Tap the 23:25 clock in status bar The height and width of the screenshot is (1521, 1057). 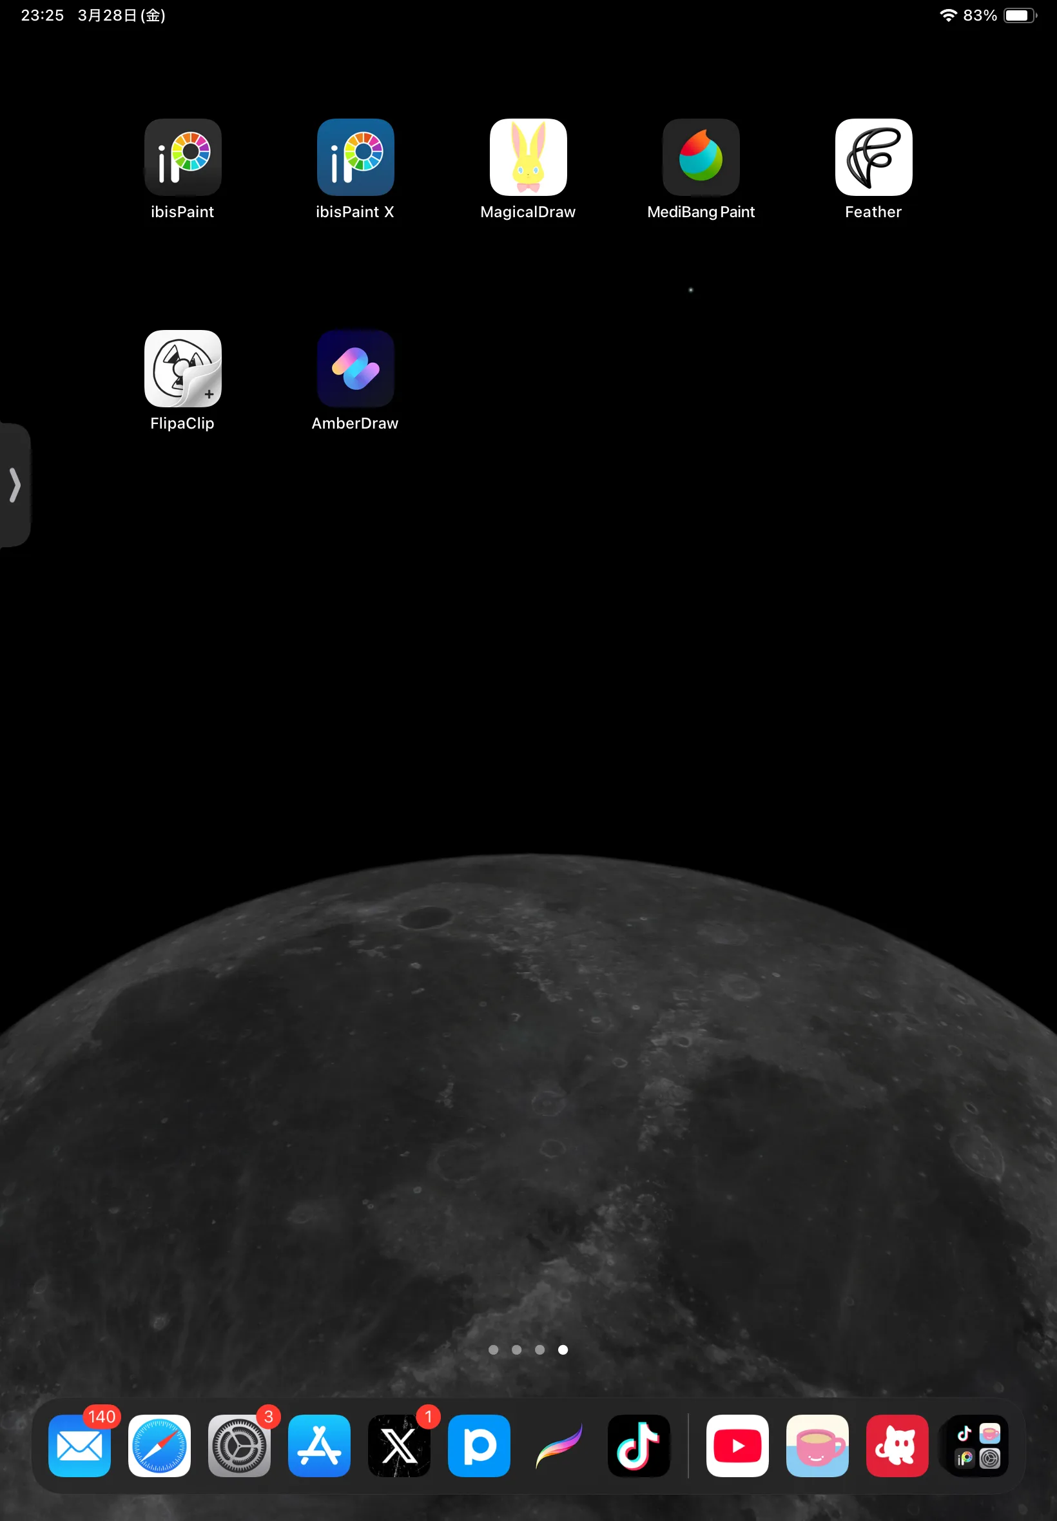point(43,15)
